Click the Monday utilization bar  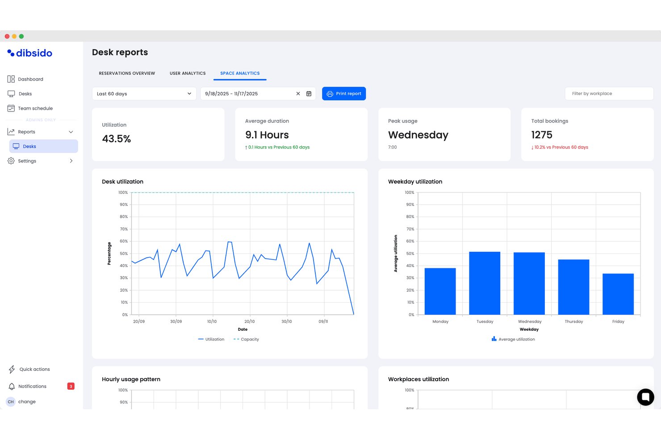(440, 292)
